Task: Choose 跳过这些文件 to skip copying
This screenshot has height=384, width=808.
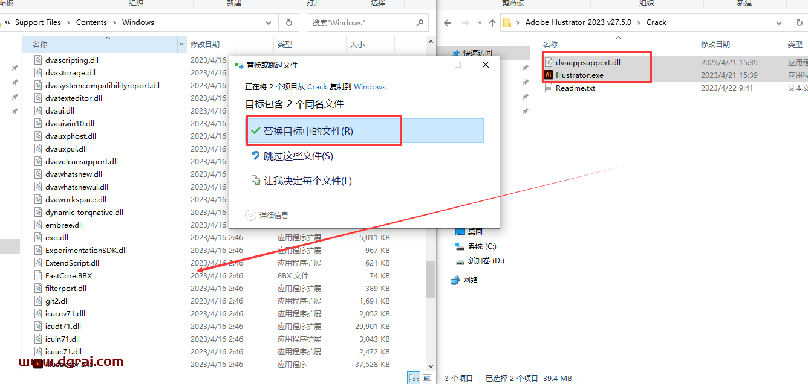Action: pos(298,155)
